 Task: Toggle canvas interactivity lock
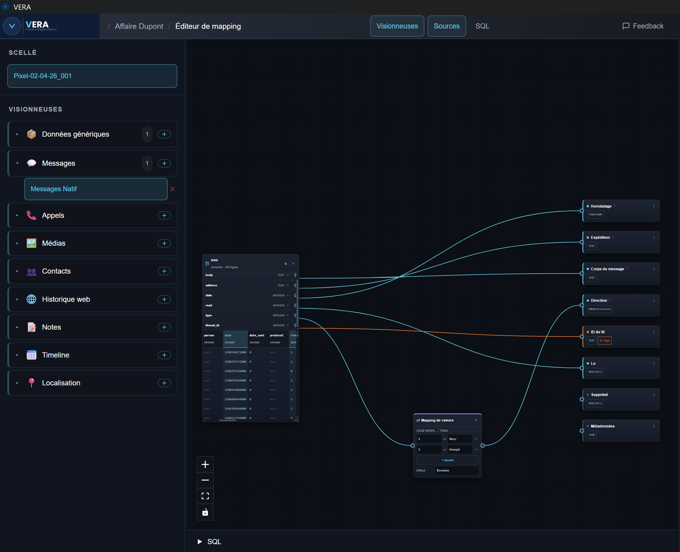(205, 512)
